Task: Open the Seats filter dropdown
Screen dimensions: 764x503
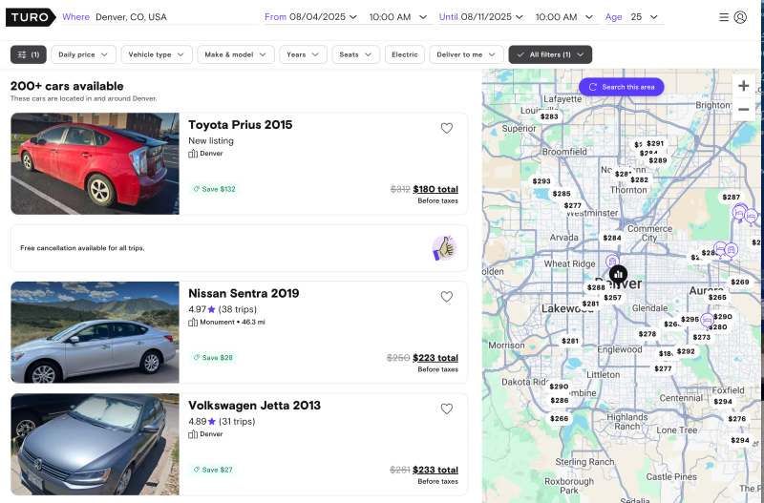Action: (355, 54)
